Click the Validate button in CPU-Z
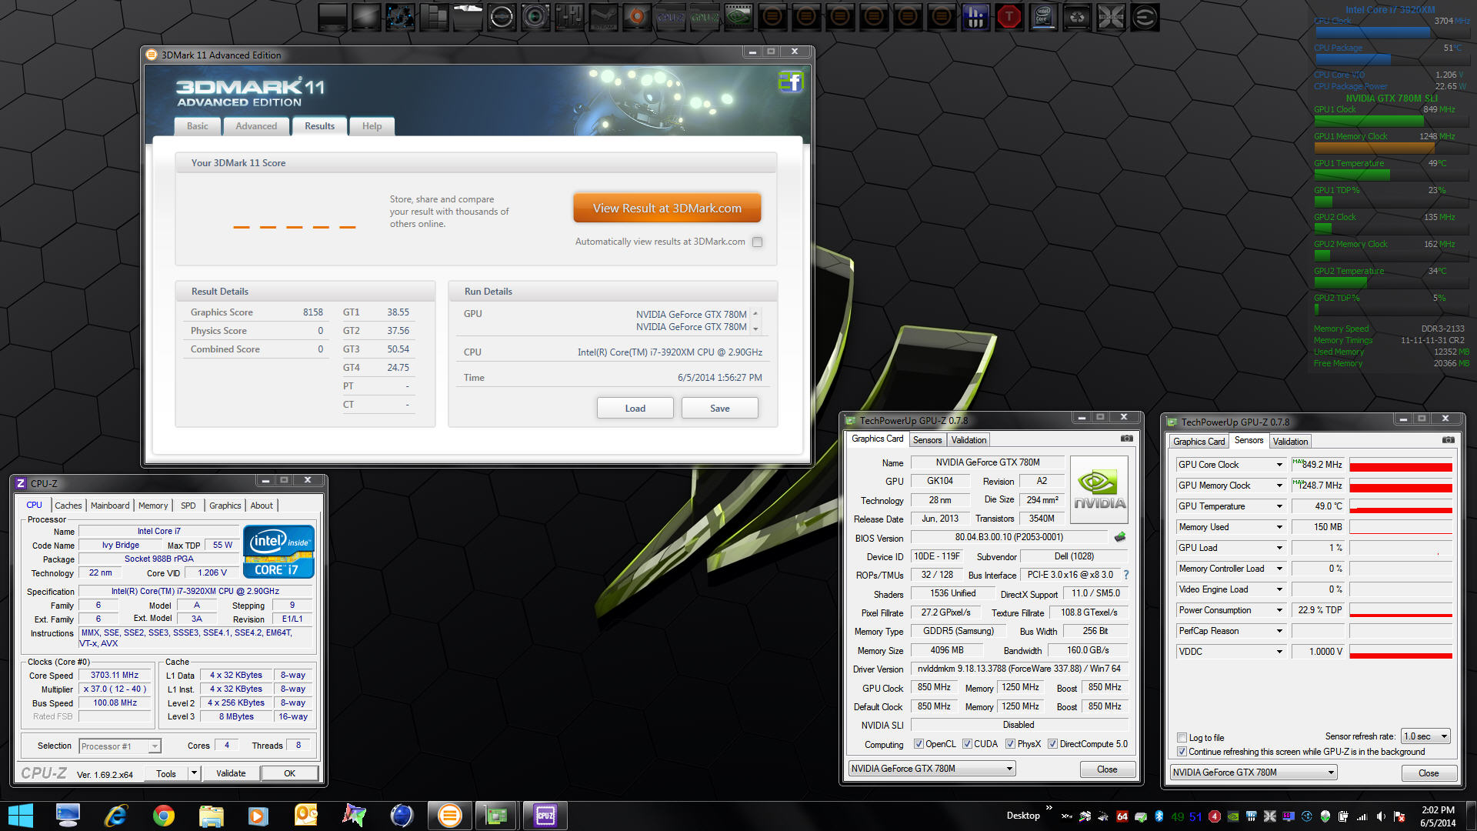This screenshot has height=831, width=1477. [x=231, y=773]
